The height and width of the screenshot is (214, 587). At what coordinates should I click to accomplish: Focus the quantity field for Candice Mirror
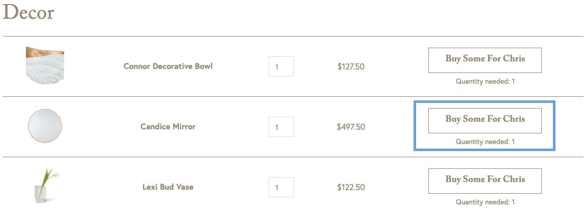tap(281, 127)
